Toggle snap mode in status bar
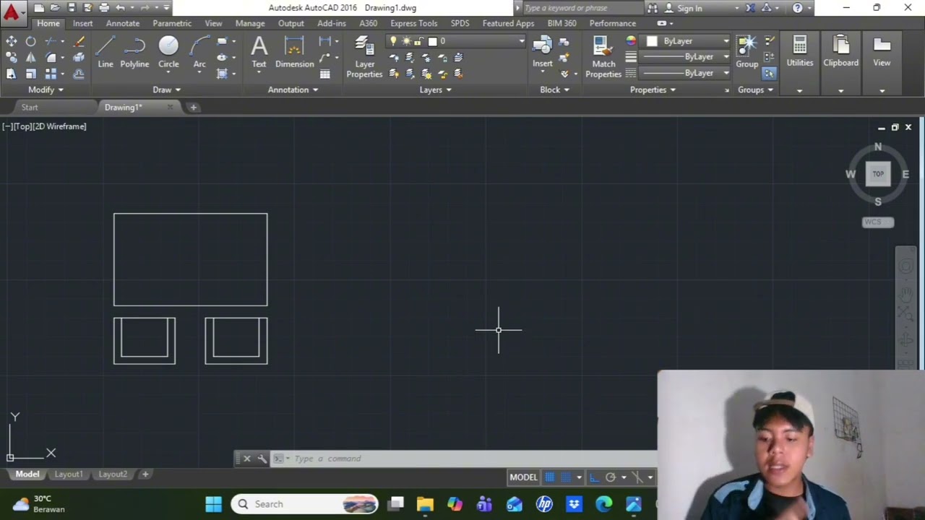925x520 pixels. tap(566, 477)
